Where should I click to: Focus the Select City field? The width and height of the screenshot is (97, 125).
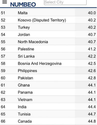click(65, 2)
